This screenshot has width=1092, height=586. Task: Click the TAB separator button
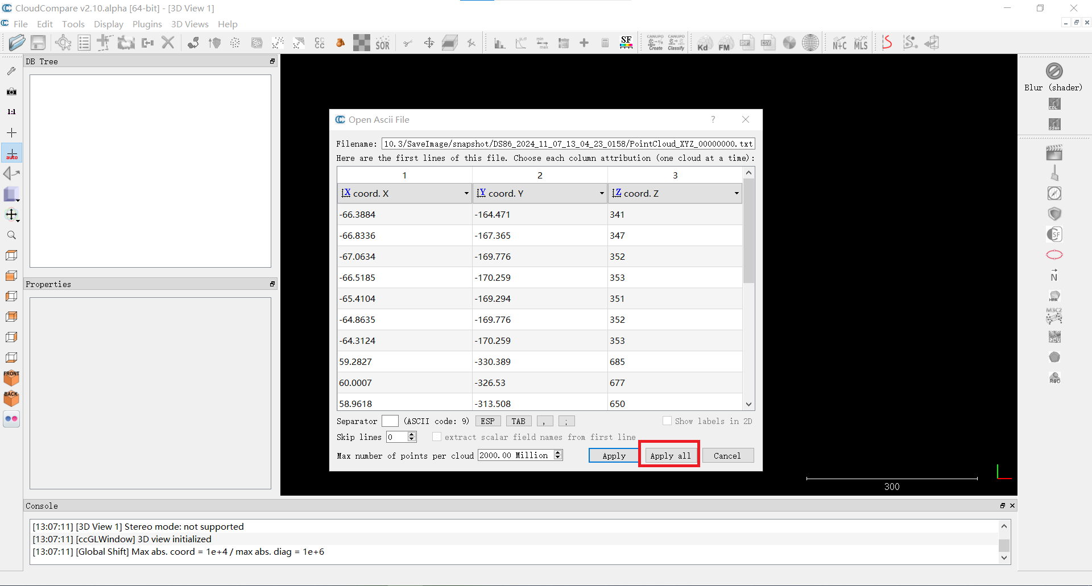[519, 421]
